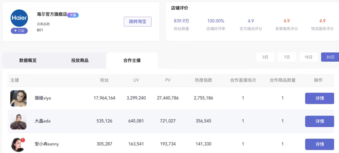Select the 30日 time range
Viewport: 339px width, 153px height.
click(x=330, y=57)
